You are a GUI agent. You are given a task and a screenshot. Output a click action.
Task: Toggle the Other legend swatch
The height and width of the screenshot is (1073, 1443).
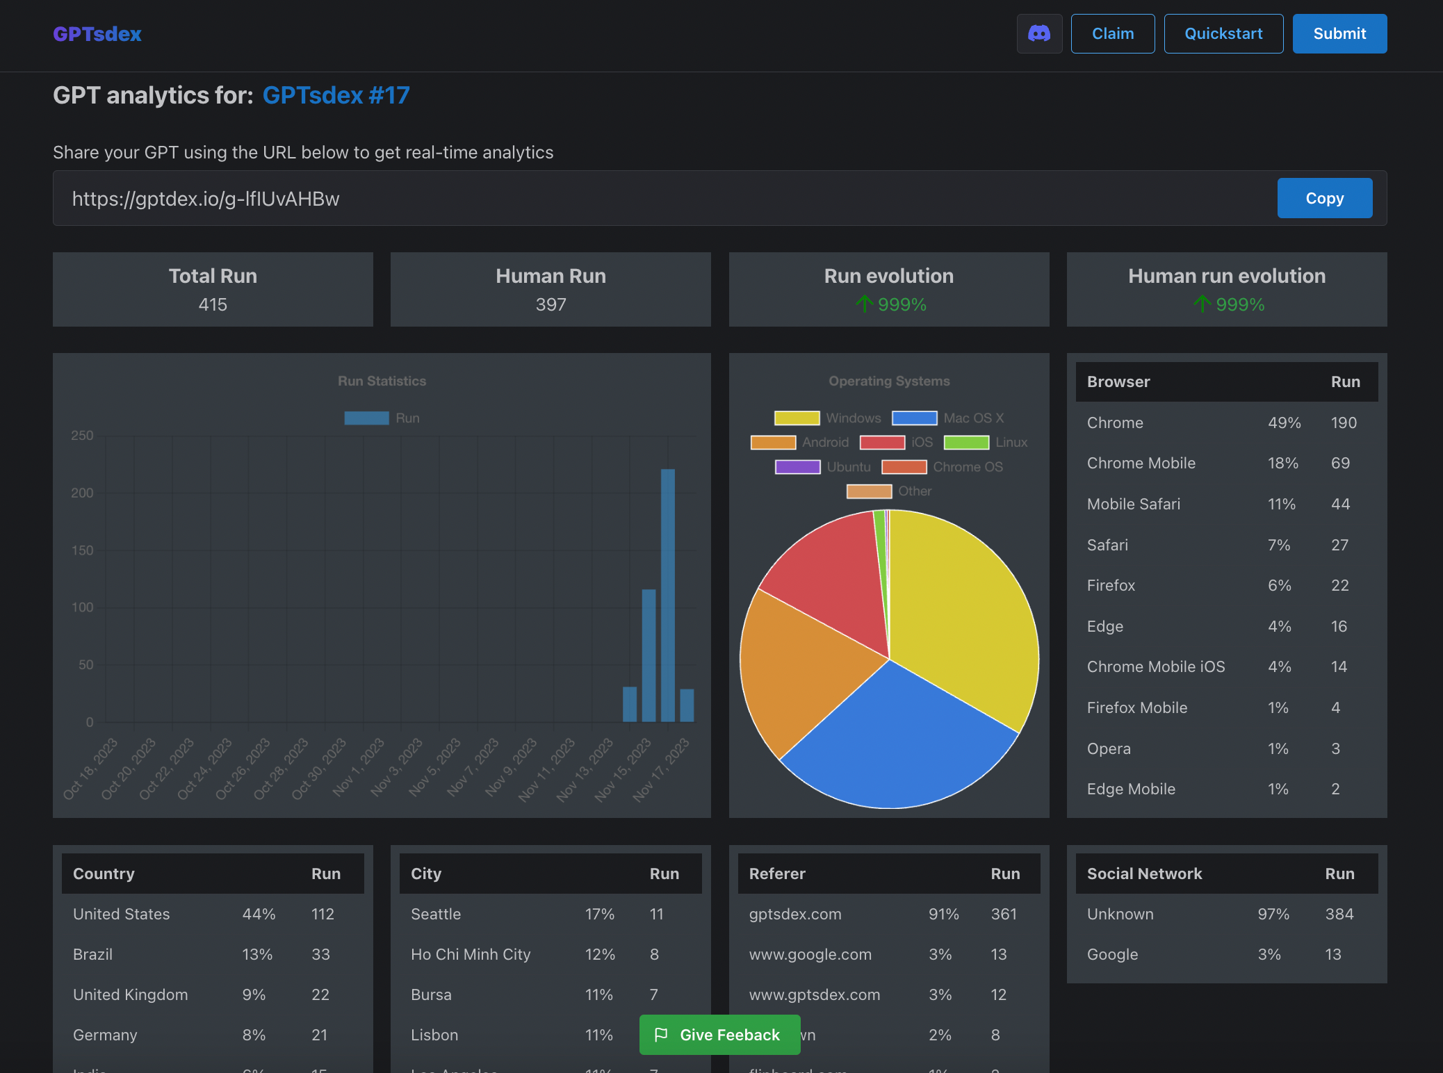pos(869,491)
